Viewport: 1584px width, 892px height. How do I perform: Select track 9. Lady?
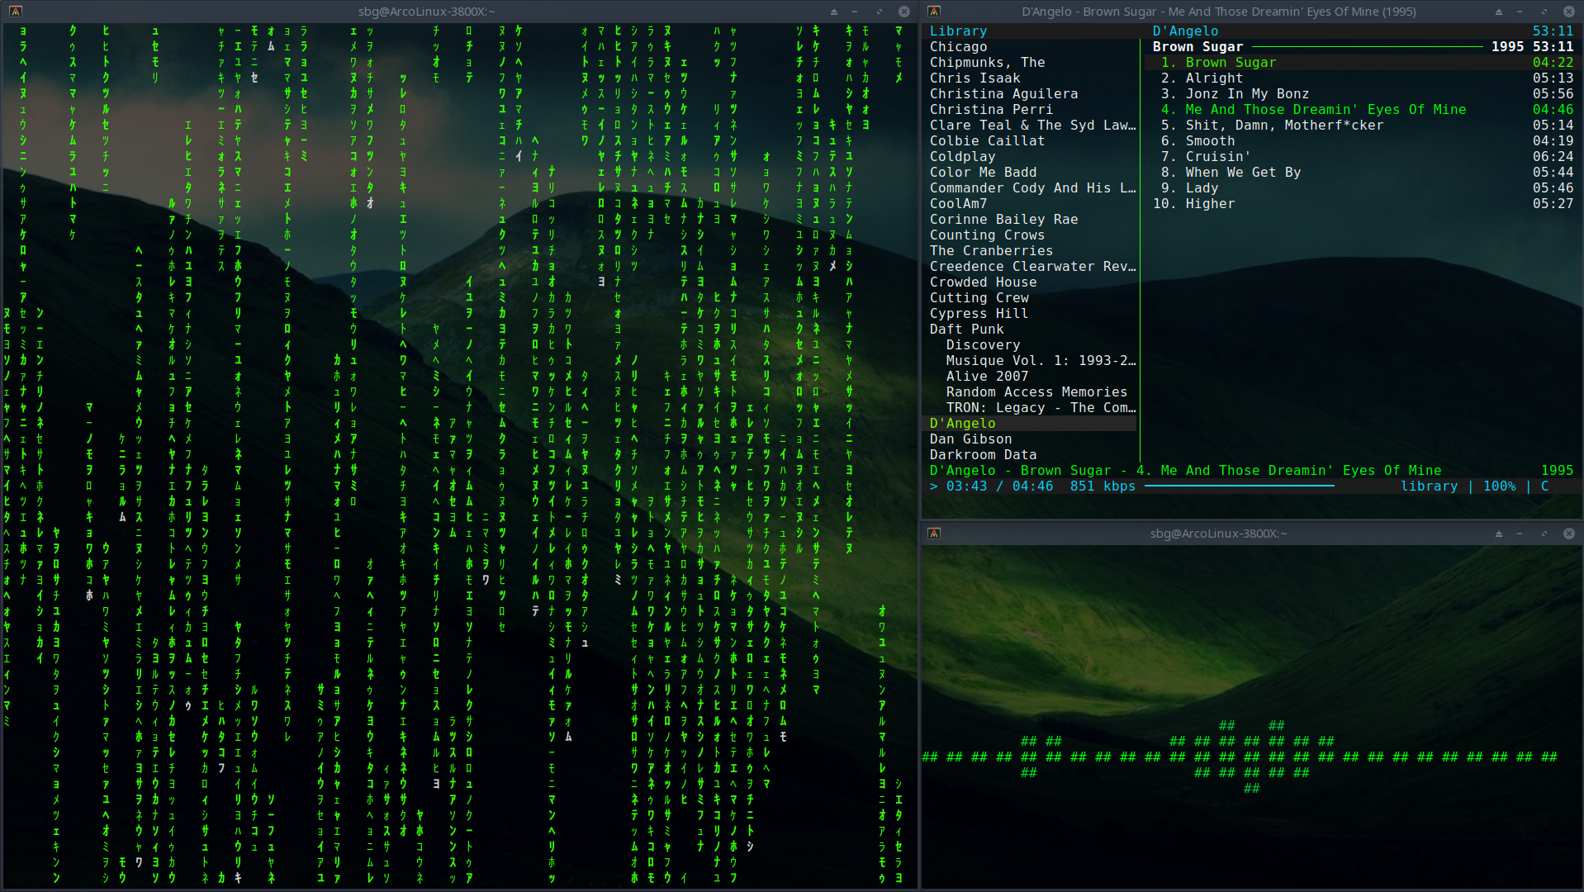pos(1363,188)
